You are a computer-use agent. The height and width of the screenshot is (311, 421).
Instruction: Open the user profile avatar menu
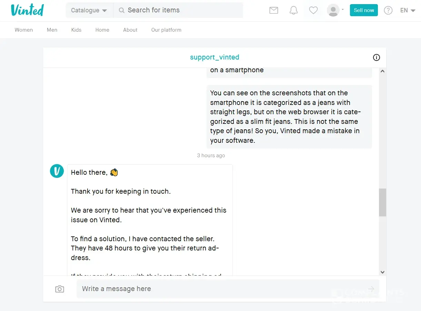coord(335,10)
